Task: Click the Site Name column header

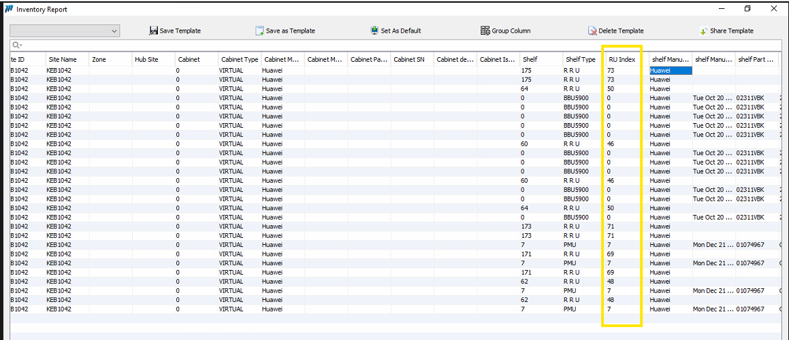Action: pyautogui.click(x=61, y=60)
